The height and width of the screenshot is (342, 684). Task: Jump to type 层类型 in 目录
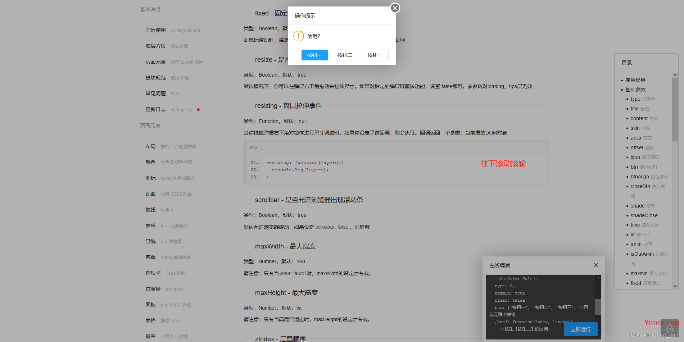(x=643, y=99)
